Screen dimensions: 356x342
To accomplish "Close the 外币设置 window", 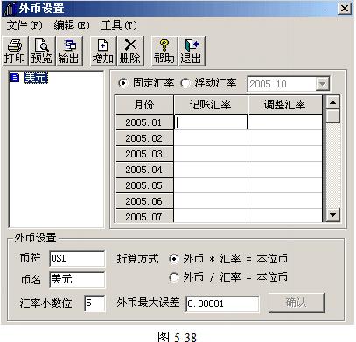I will pos(345,9).
